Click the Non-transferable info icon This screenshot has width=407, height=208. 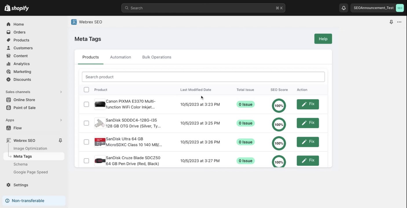point(7,201)
